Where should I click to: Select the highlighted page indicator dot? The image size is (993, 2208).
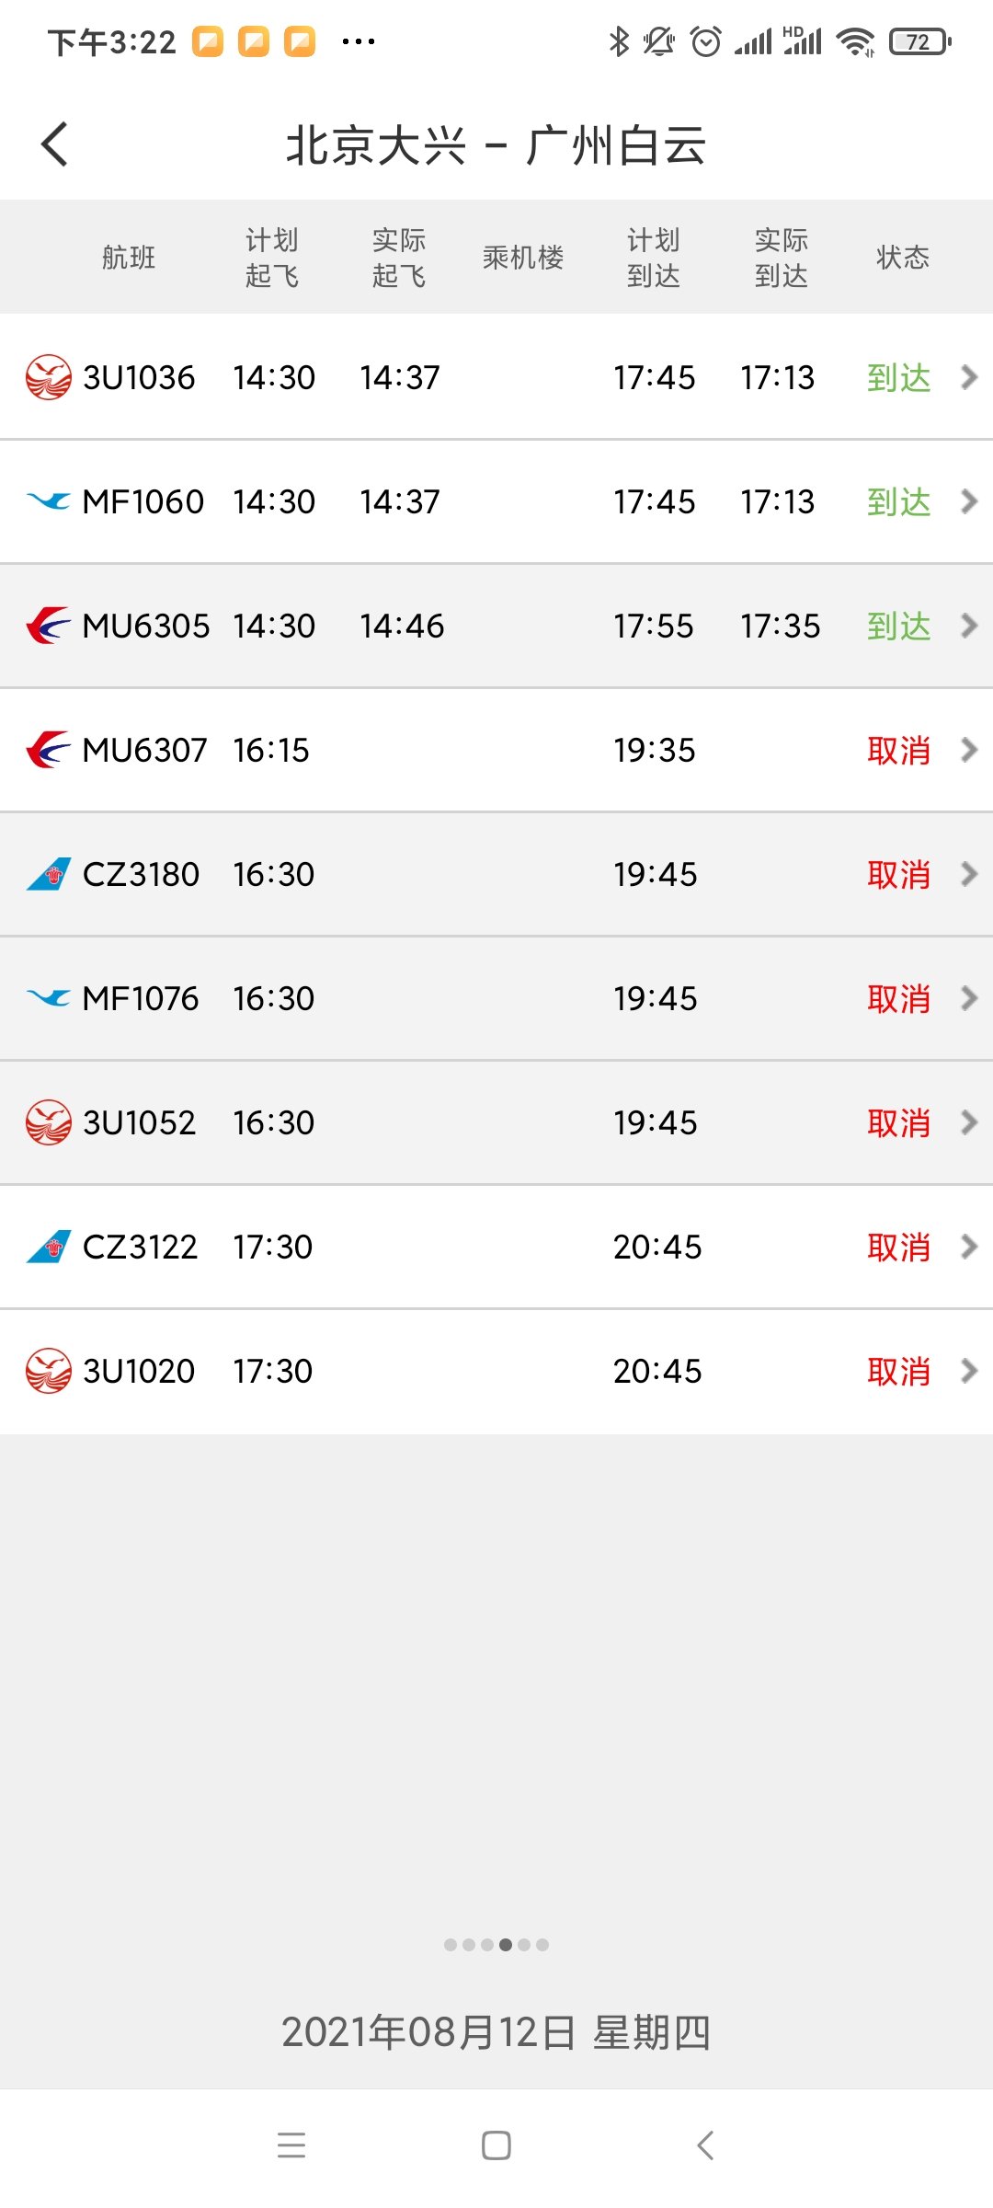[x=506, y=1945]
